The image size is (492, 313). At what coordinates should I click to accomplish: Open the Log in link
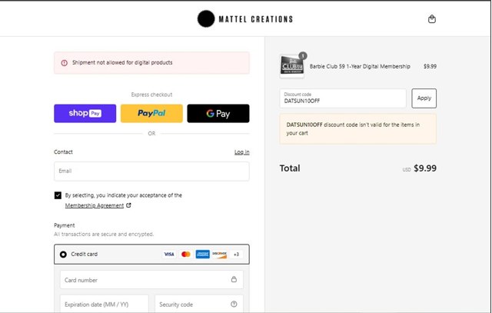click(242, 152)
